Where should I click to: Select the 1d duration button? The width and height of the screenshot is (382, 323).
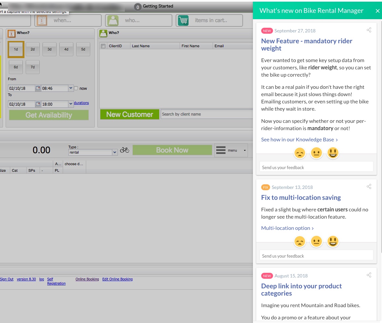[x=16, y=49]
